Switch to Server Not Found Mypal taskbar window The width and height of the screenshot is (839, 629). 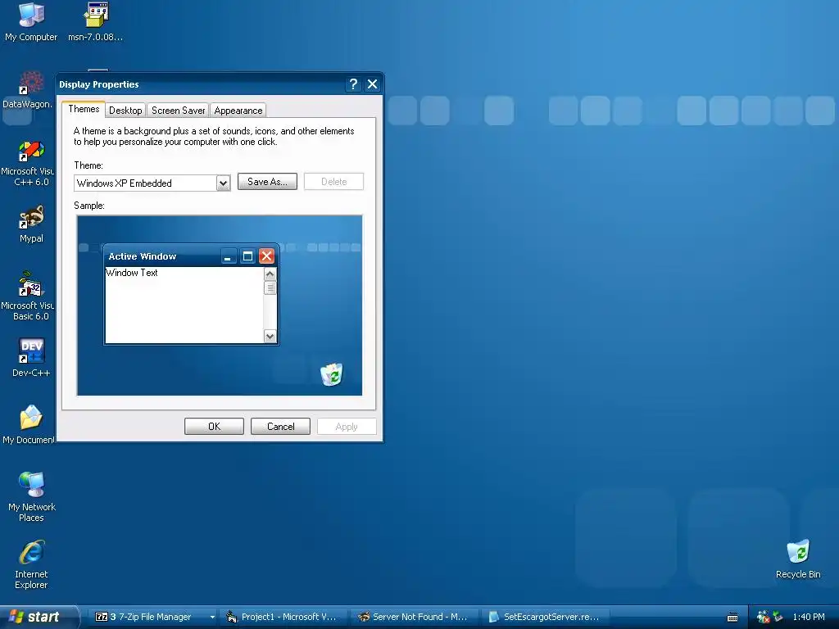(x=413, y=617)
